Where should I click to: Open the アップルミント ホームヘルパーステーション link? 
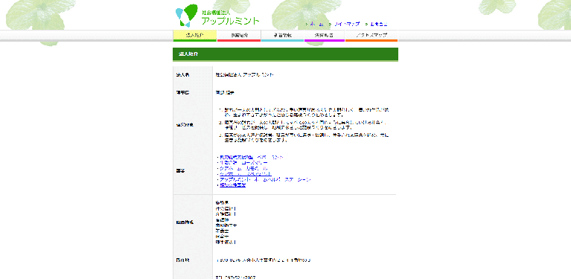266,180
